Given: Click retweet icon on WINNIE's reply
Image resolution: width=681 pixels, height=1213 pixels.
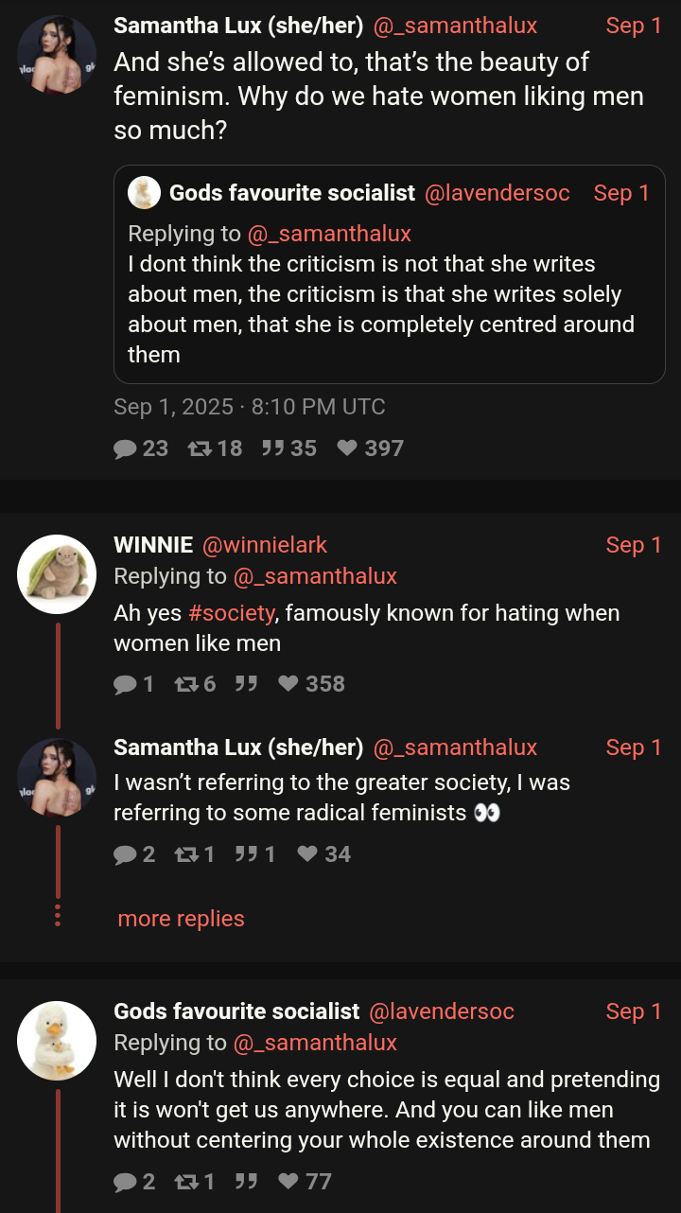Looking at the screenshot, I should point(184,684).
